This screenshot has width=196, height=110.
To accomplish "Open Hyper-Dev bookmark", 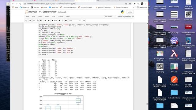I will tap(24, 7).
